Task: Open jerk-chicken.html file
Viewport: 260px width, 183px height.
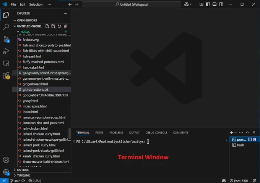Action: pyautogui.click(x=41, y=128)
